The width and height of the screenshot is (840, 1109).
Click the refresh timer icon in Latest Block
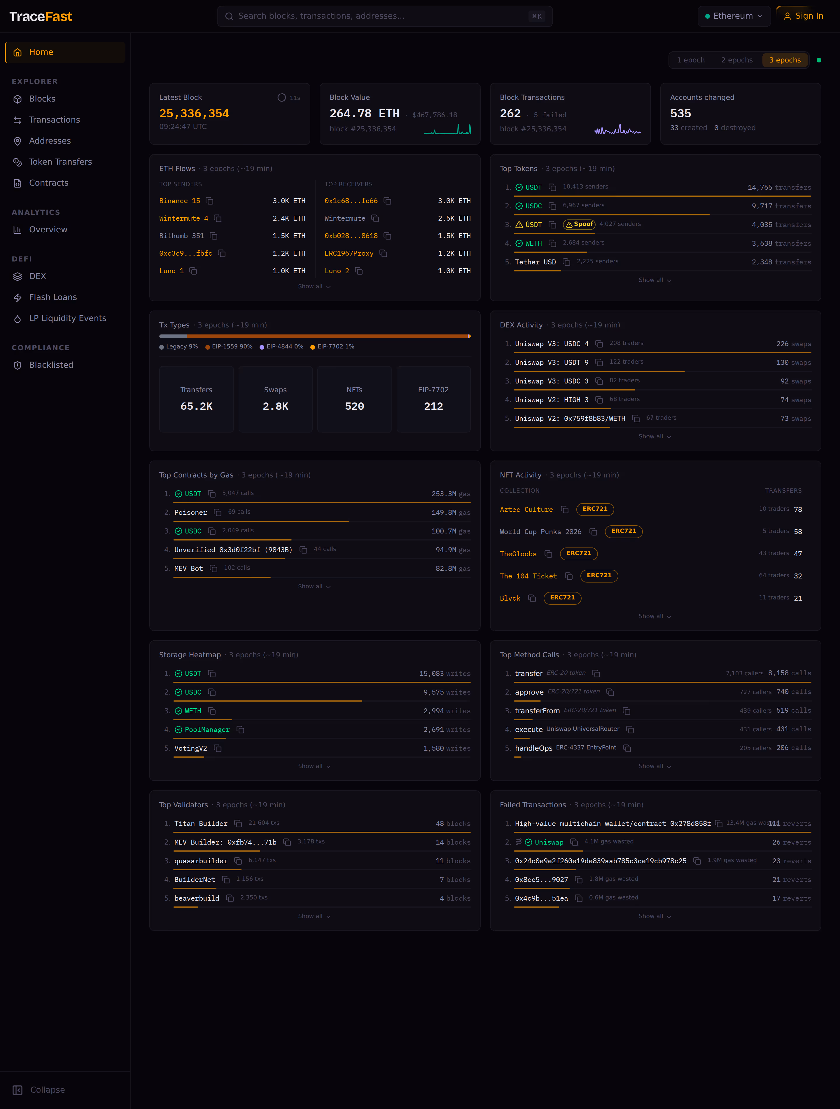[282, 98]
